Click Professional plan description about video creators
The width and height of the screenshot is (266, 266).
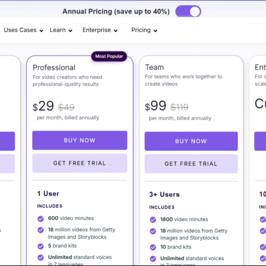67,80
